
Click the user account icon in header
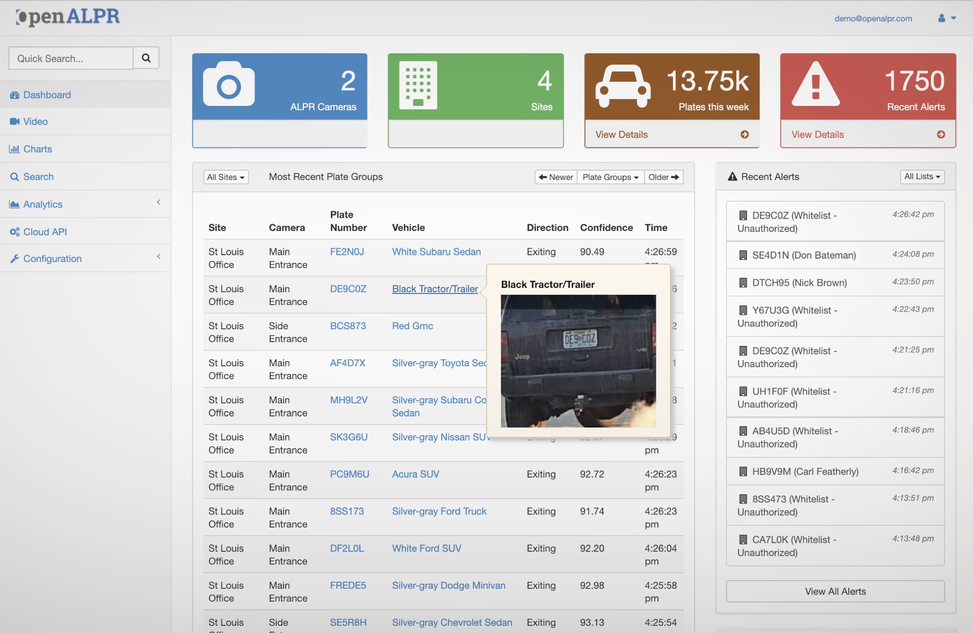coord(942,18)
